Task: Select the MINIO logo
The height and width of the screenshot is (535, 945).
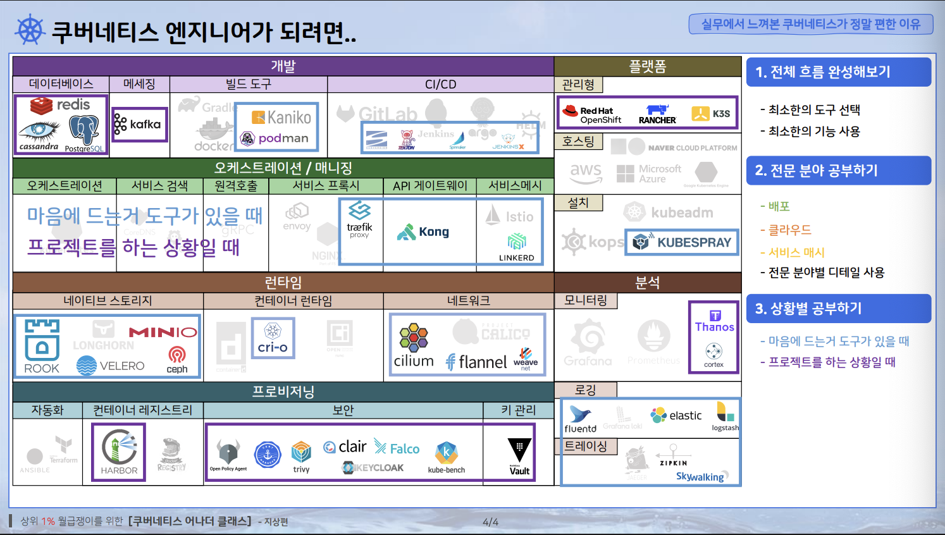Action: pos(163,332)
